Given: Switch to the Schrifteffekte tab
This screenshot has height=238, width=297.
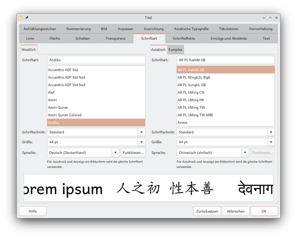Looking at the screenshot, I should pos(184,38).
